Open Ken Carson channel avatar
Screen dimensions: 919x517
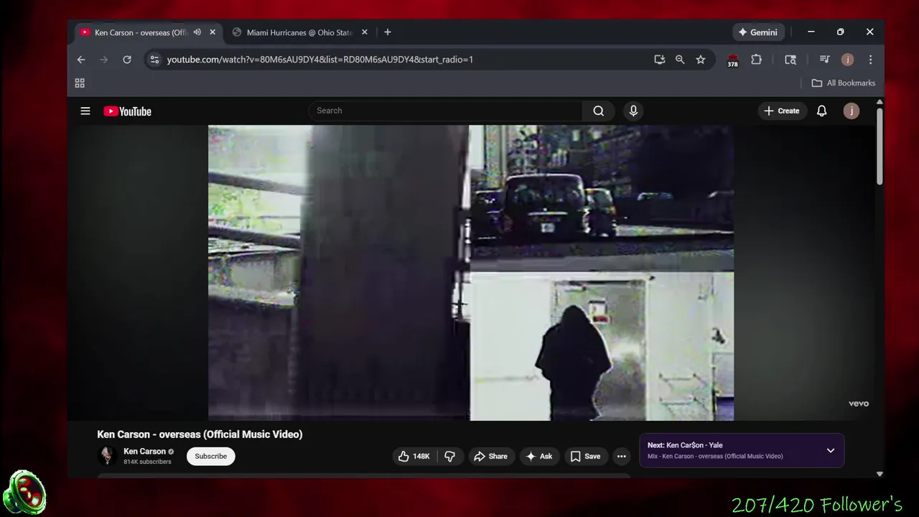(x=107, y=455)
